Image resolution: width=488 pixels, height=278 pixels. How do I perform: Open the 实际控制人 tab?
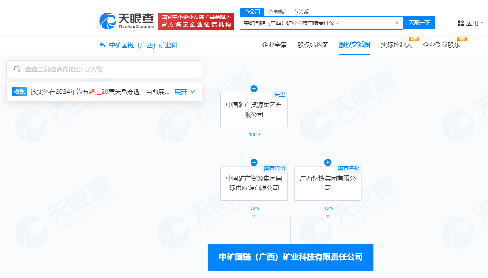tap(396, 45)
